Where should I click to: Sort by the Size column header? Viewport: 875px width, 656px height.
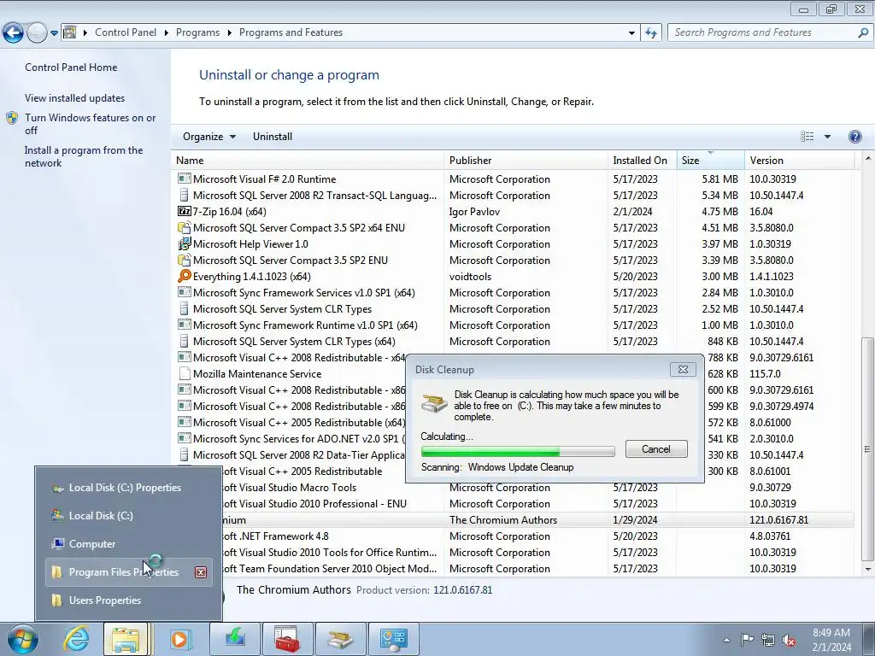click(x=710, y=160)
